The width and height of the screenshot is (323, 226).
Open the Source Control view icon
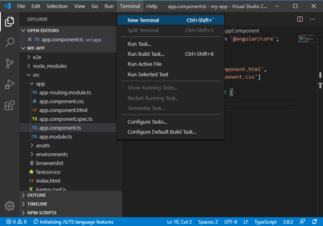tap(10, 63)
